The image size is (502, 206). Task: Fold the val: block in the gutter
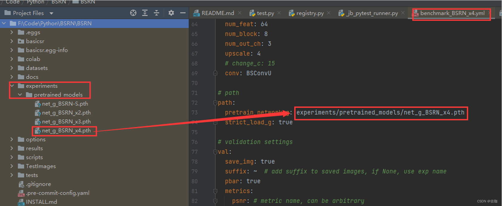(215, 152)
